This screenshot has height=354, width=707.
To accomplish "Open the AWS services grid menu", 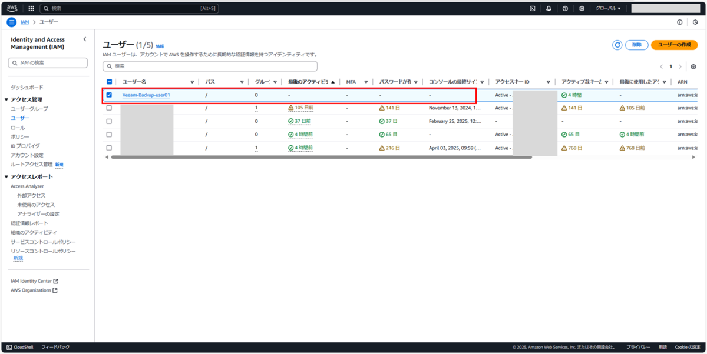I will pos(31,8).
